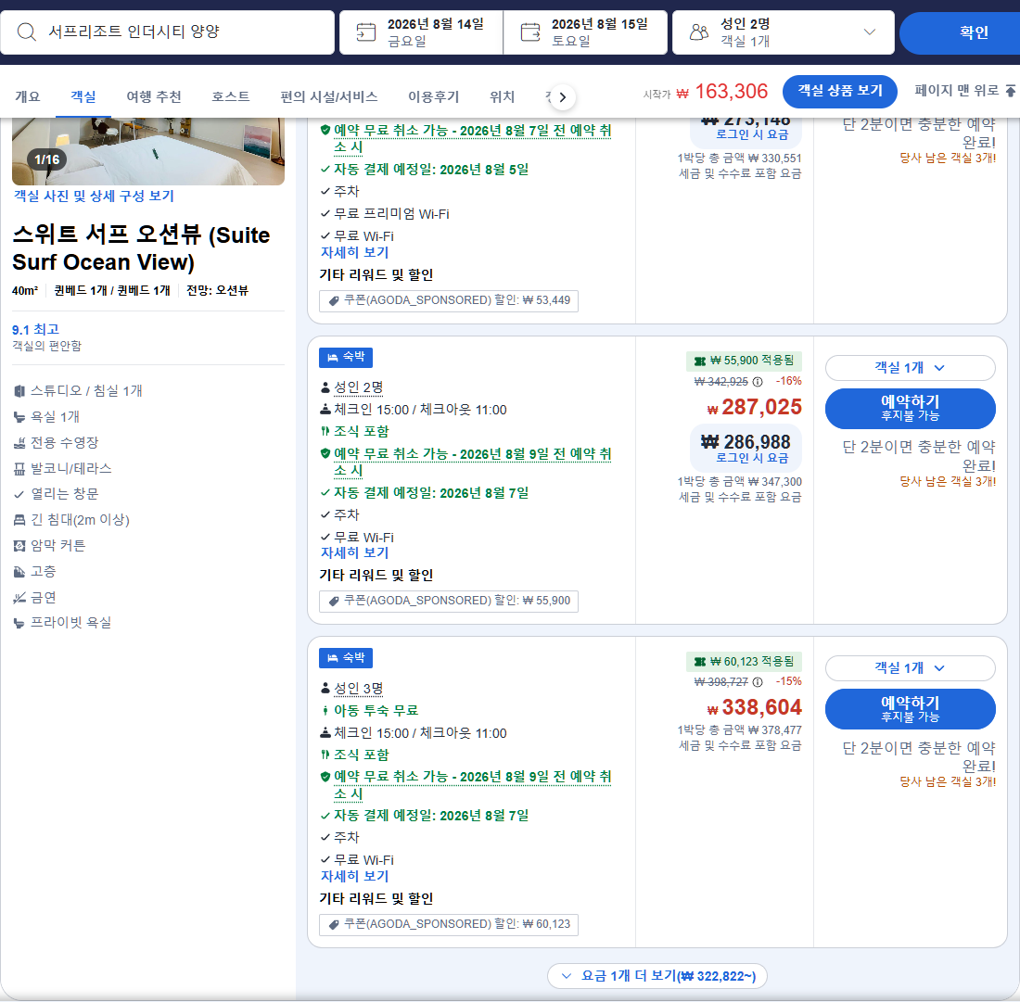The width and height of the screenshot is (1020, 1002).
Task: Click coupon tag ₩ 55,900
Action: tap(448, 601)
